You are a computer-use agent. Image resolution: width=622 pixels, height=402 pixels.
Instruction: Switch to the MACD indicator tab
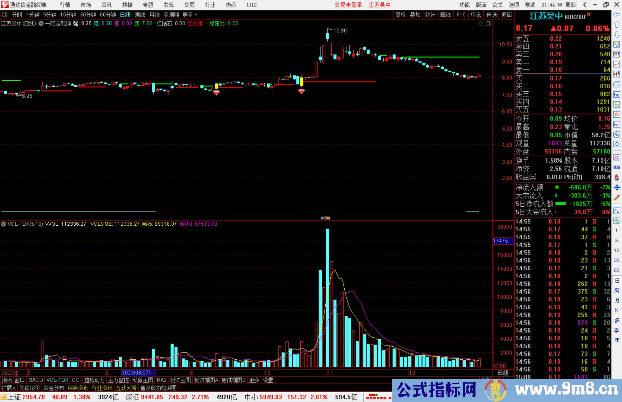coord(35,380)
